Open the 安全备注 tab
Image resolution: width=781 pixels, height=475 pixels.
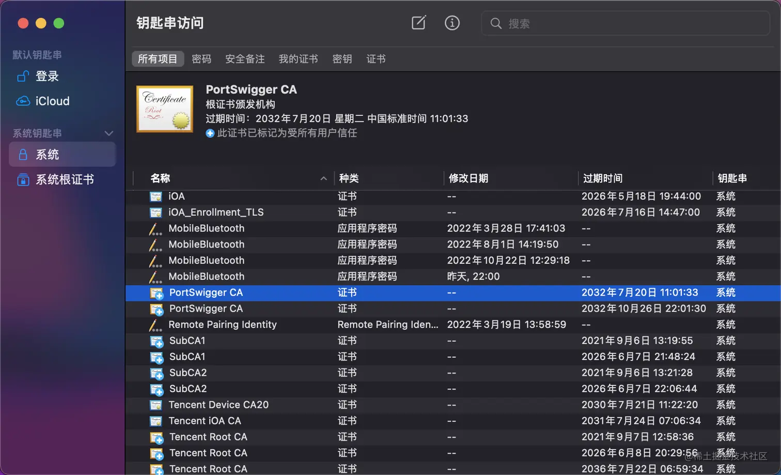tap(245, 59)
